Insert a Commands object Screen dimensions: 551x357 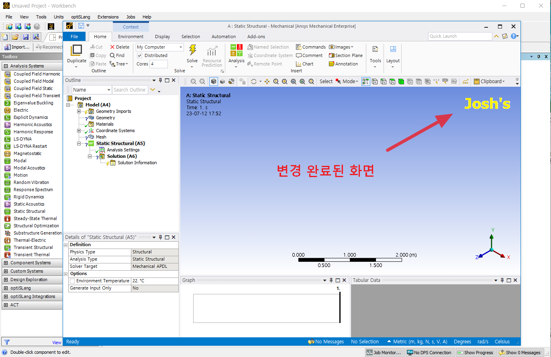[x=311, y=47]
